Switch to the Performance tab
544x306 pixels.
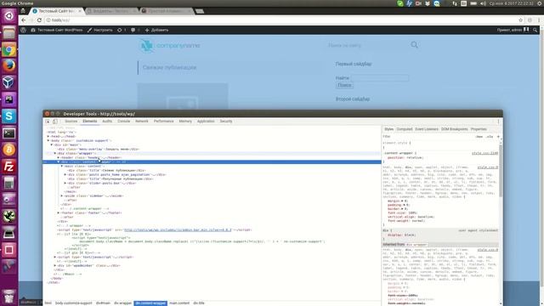click(x=163, y=122)
